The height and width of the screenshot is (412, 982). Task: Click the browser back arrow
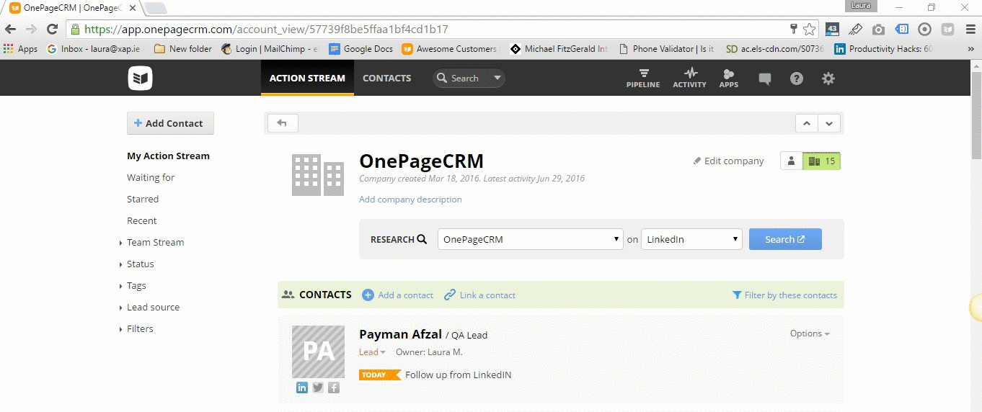(x=10, y=30)
